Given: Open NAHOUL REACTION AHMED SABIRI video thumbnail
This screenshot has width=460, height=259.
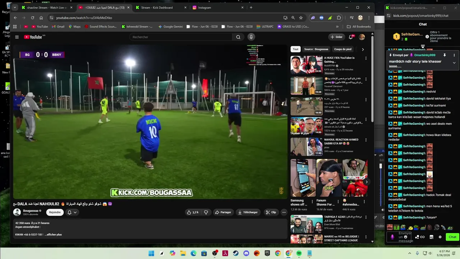Looking at the screenshot, I should [307, 147].
